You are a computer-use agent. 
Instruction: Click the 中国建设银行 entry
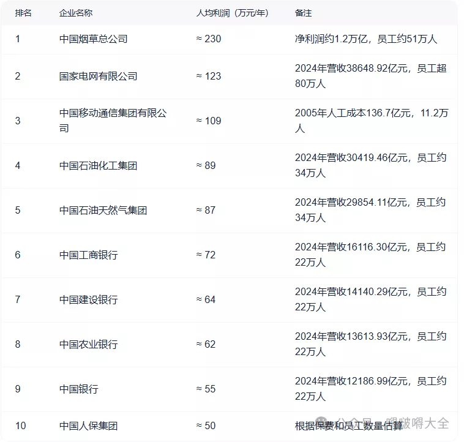tap(88, 299)
